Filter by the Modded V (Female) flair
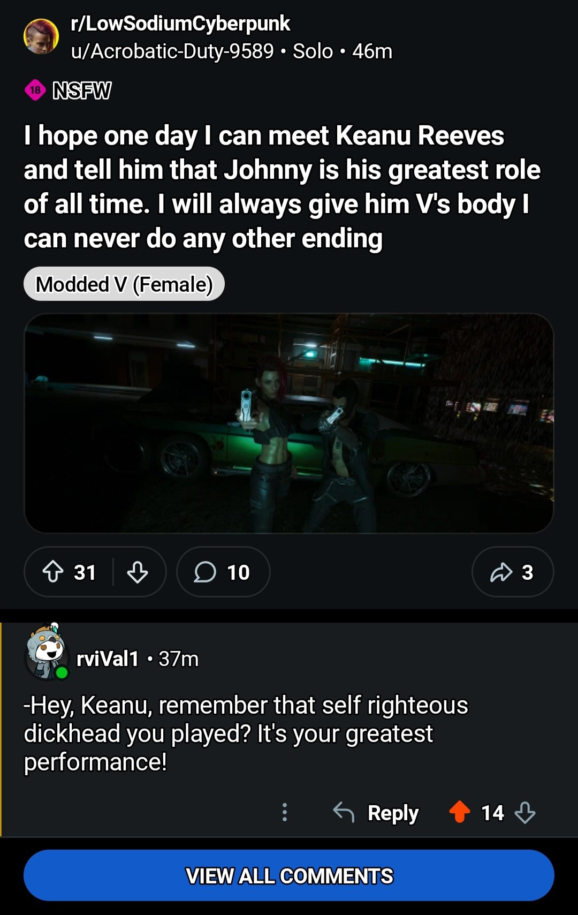This screenshot has width=578, height=915. coord(124,284)
